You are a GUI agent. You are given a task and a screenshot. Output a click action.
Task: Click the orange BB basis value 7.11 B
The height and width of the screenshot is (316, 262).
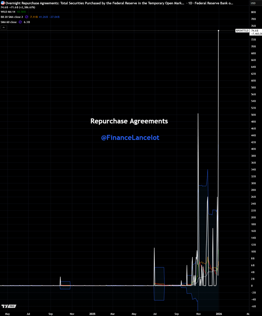click(34, 17)
